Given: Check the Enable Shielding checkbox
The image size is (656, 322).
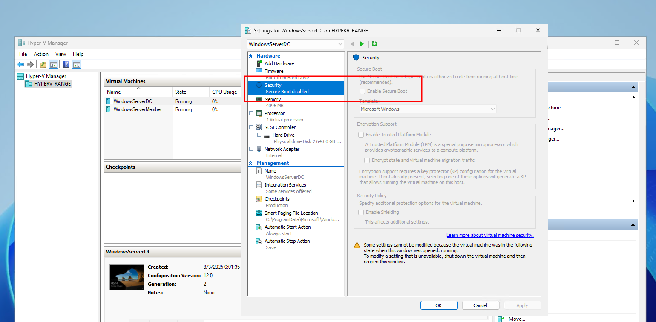Looking at the screenshot, I should click(x=361, y=212).
